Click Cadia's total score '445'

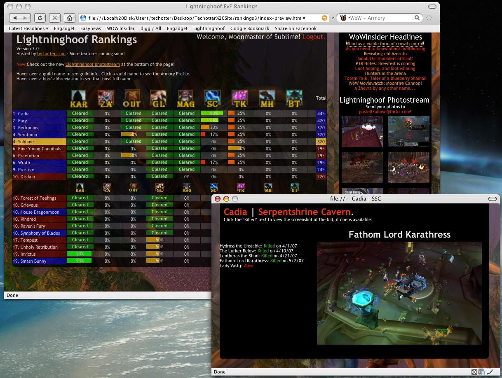click(x=321, y=114)
